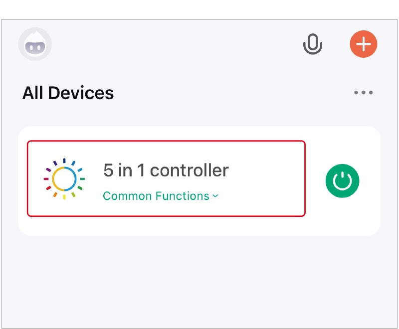Open the robot avatar profile icon

tap(35, 44)
